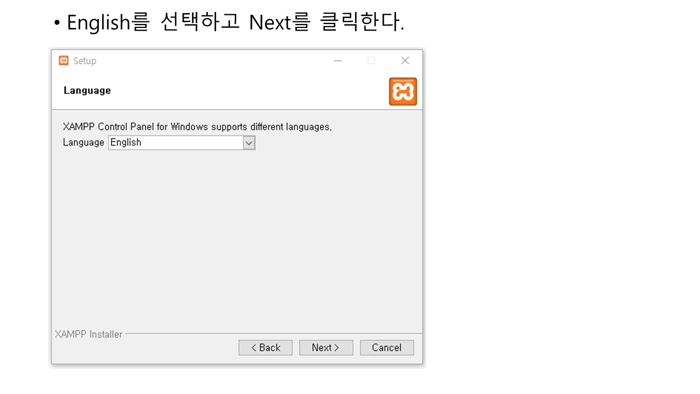Click the small XAMPP icon beside Setup title
700x394 pixels.
click(64, 61)
